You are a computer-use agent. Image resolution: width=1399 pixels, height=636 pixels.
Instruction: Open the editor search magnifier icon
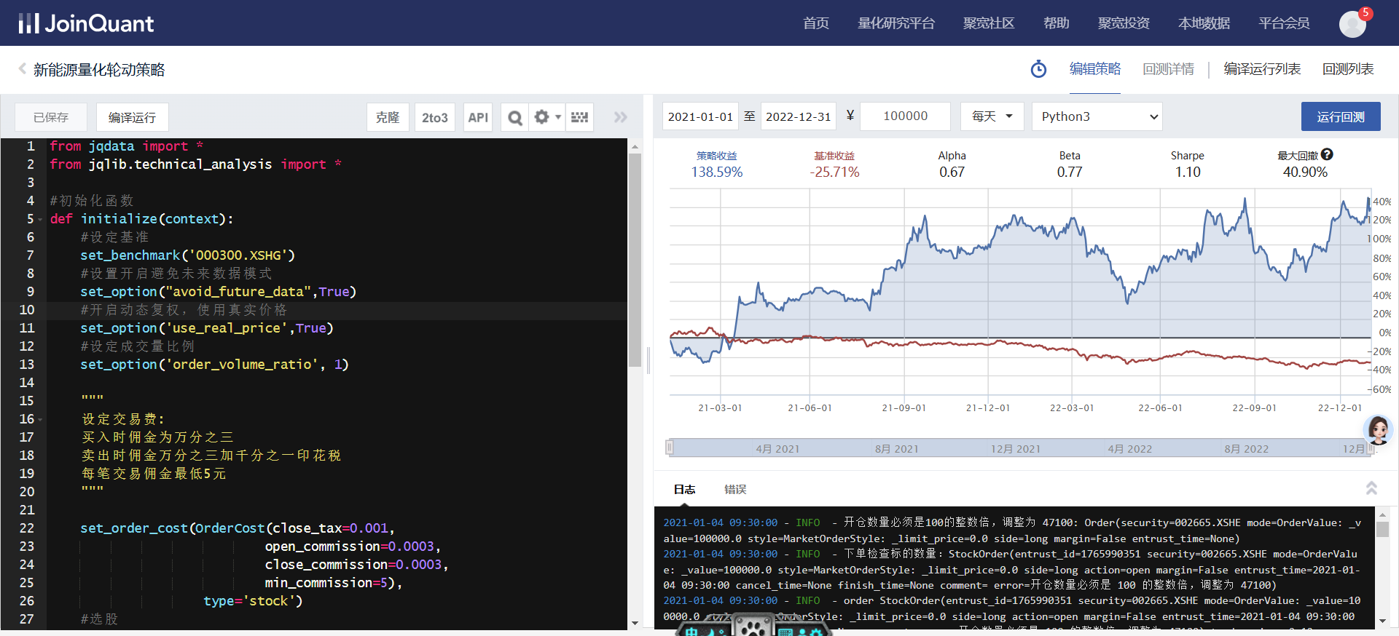[x=514, y=117]
